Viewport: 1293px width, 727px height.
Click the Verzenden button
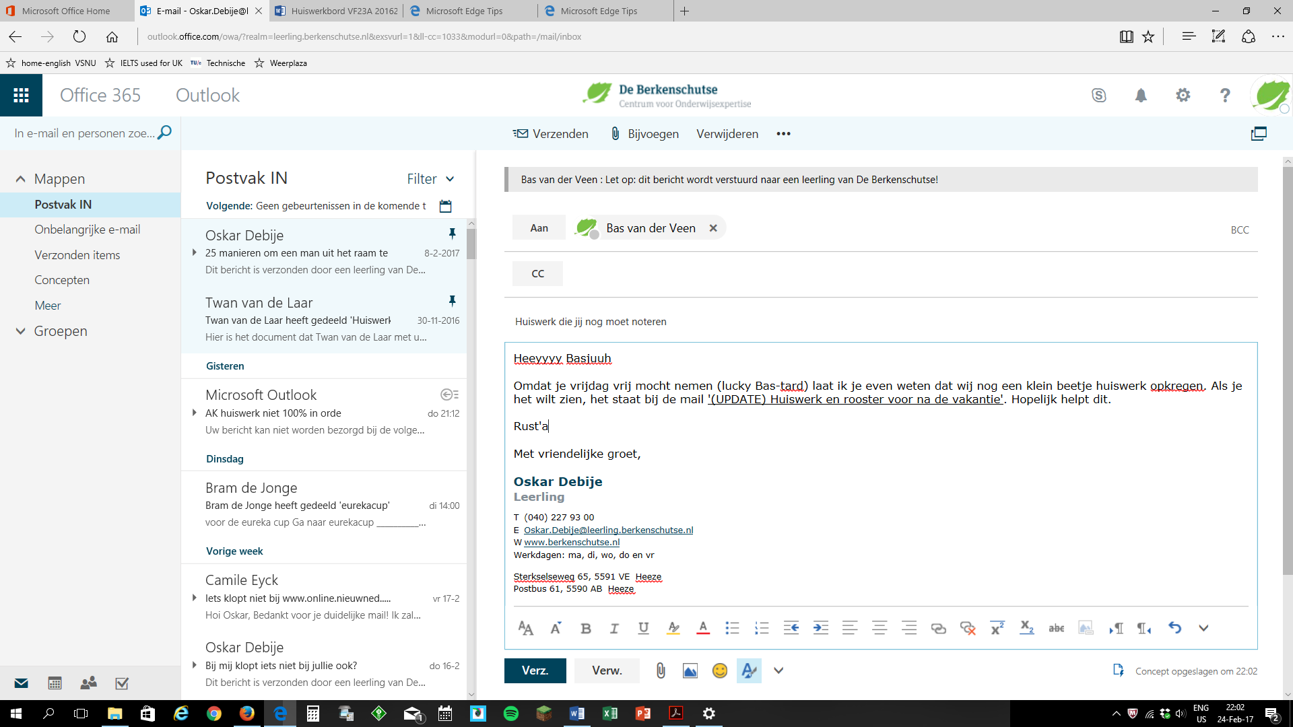pos(551,133)
